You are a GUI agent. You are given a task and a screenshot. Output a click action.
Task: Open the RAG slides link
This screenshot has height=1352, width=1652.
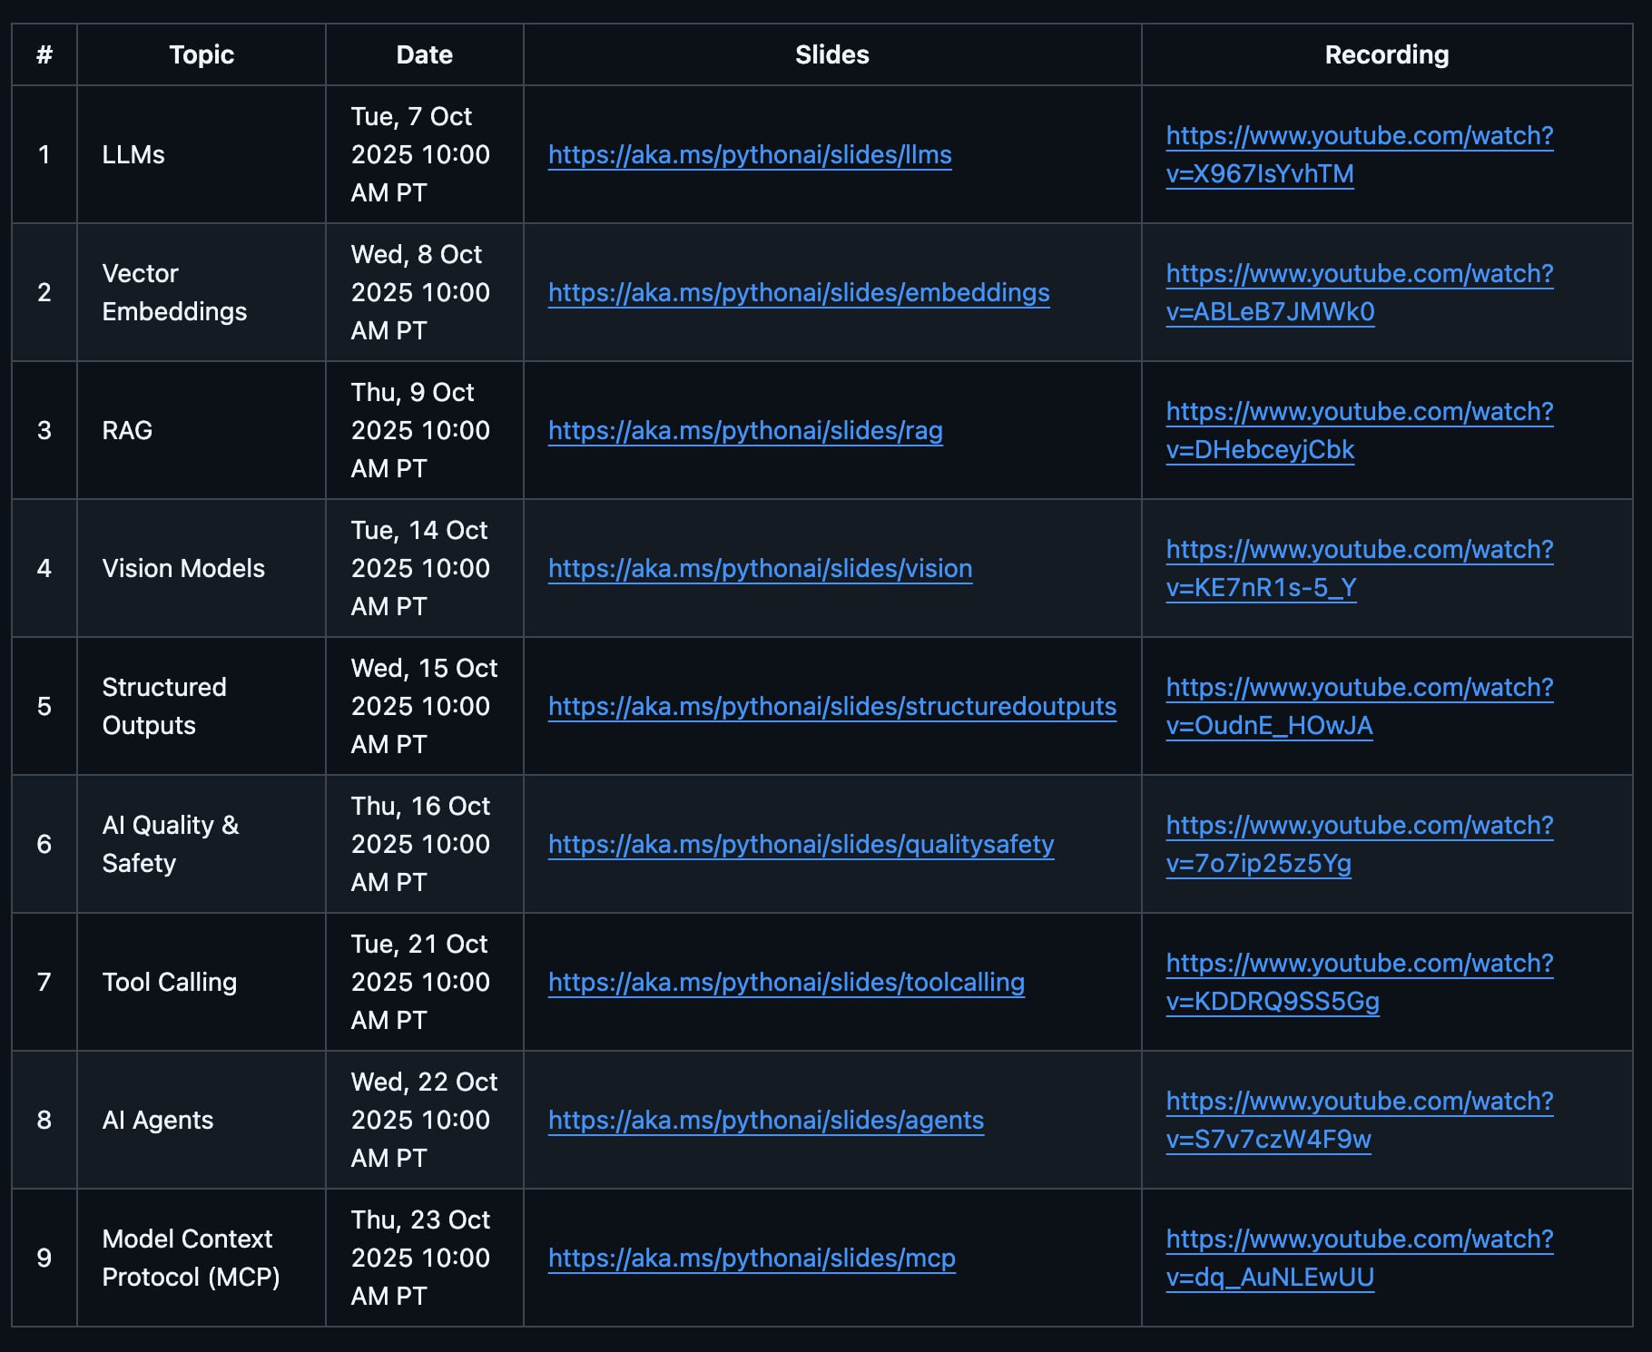click(x=745, y=431)
